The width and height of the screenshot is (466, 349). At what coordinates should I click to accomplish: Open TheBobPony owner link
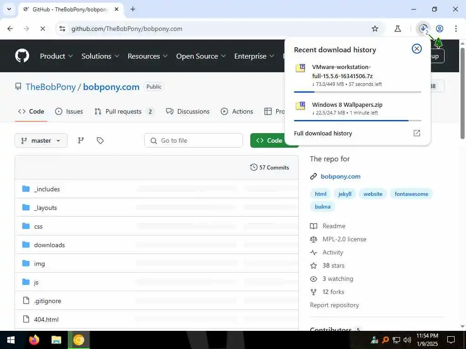pos(51,87)
